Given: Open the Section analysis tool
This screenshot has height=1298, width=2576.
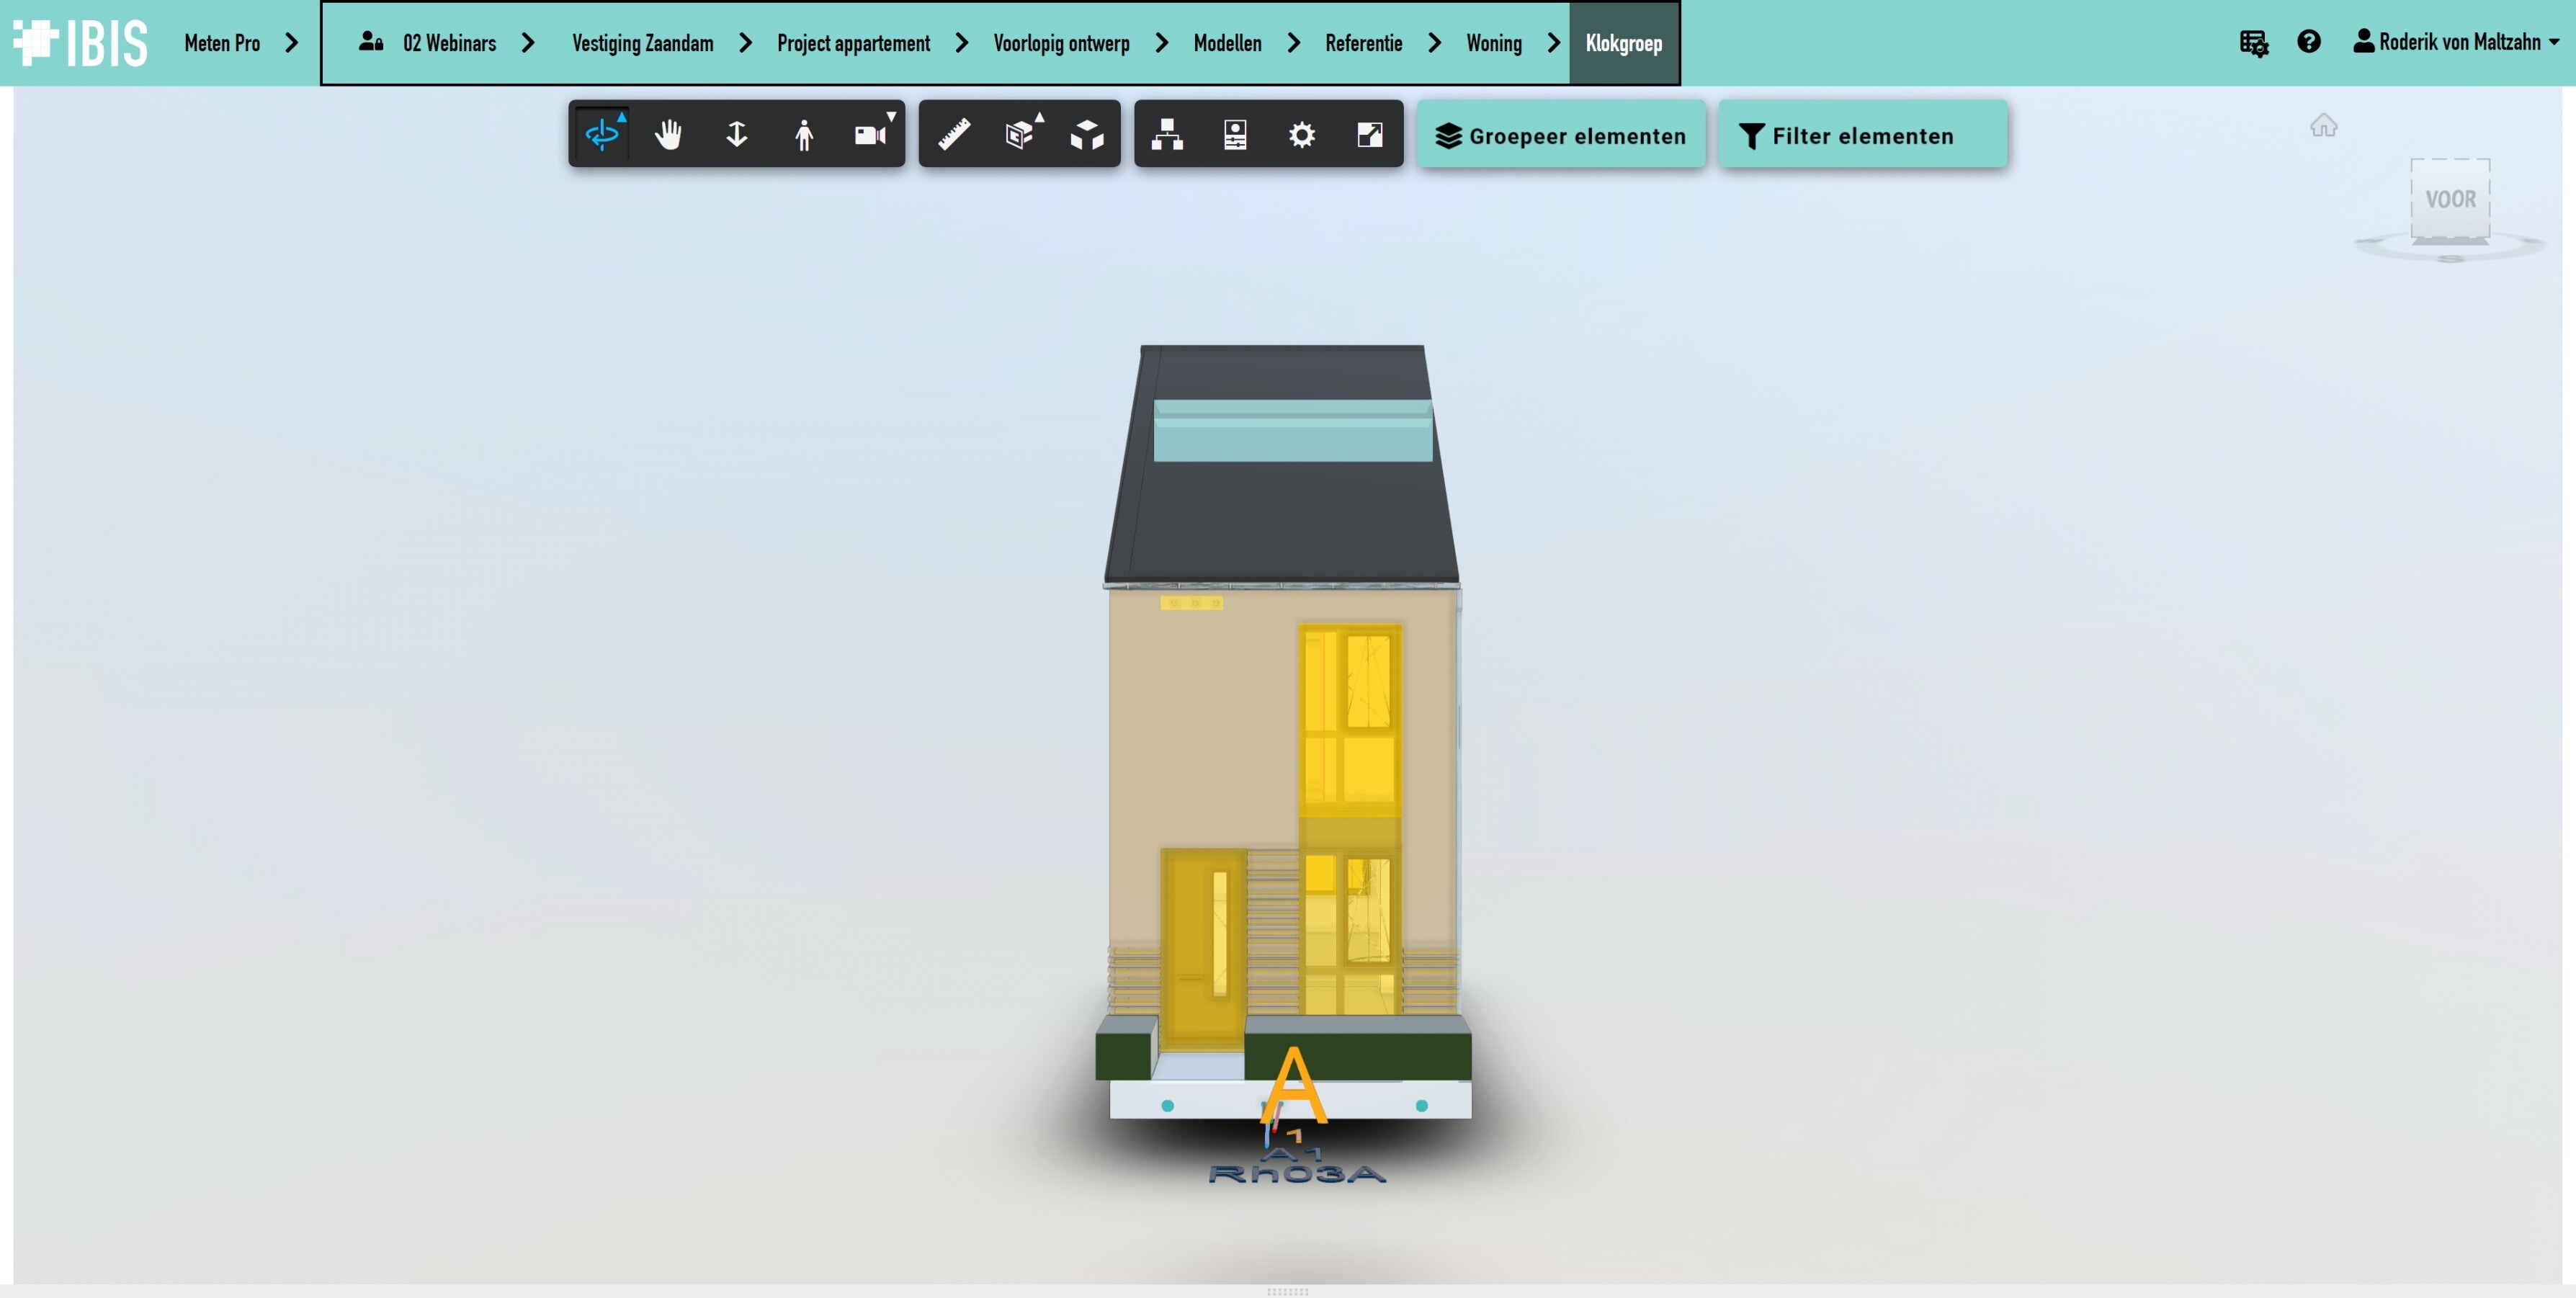Looking at the screenshot, I should click(x=1020, y=134).
